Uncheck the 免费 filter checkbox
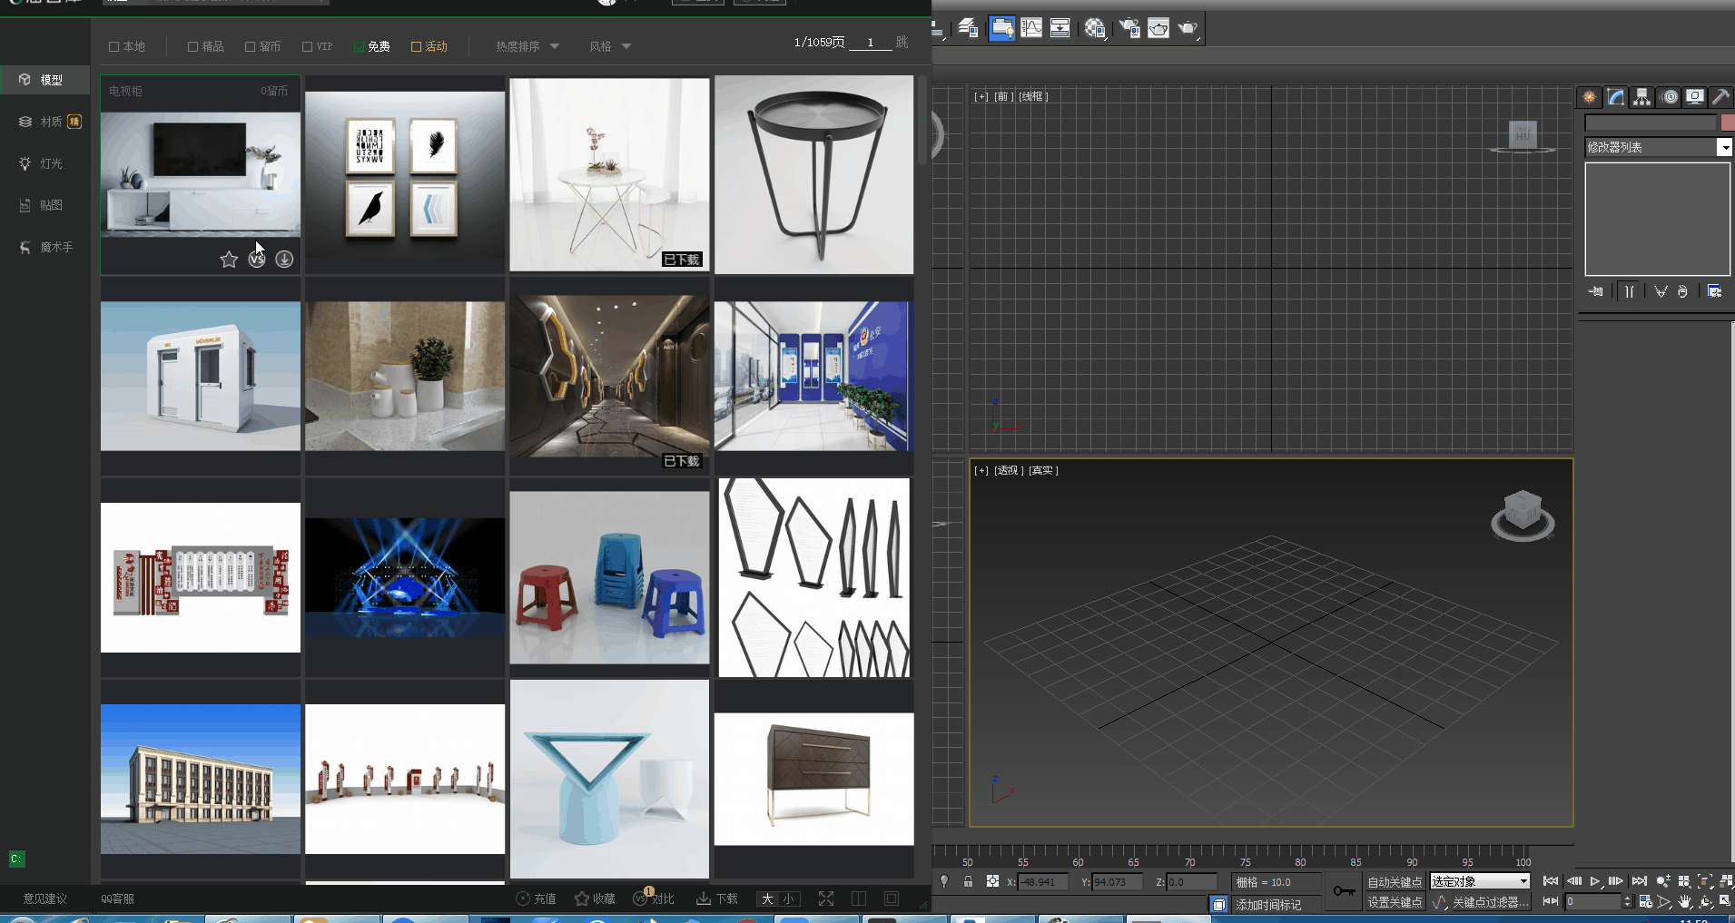 pos(360,46)
